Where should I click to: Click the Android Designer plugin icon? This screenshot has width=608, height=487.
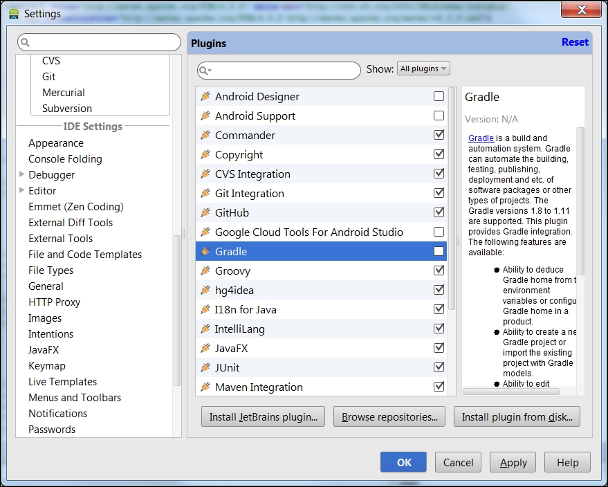[205, 96]
